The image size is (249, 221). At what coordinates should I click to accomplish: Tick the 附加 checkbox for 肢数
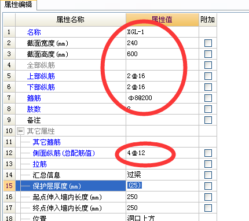pos(208,109)
